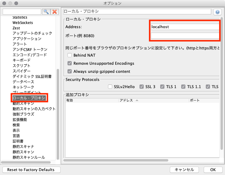Select 言語 options
225x175 pixels.
pyautogui.click(x=16, y=136)
